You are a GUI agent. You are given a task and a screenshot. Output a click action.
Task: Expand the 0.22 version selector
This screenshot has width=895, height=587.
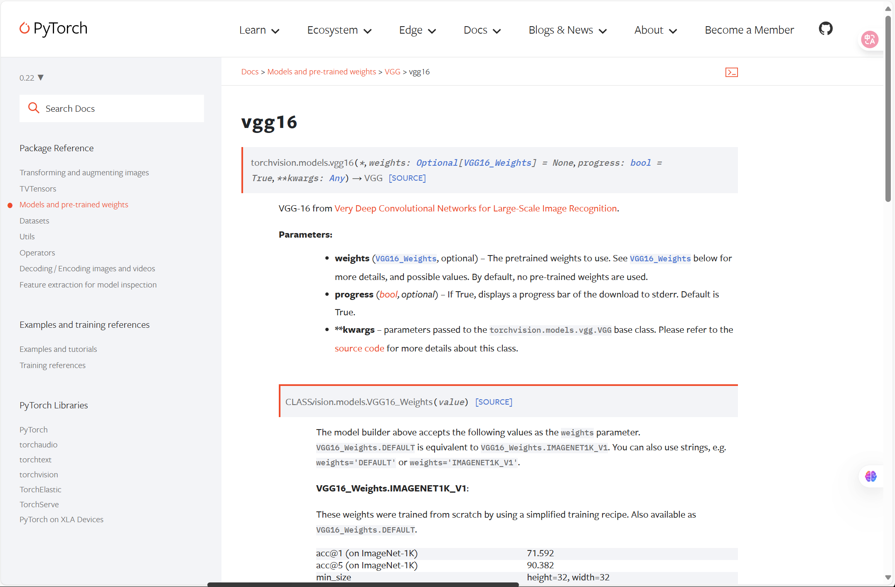[x=32, y=78]
